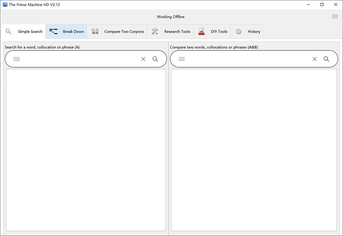
Task: Clear the search box A text
Action: click(x=143, y=59)
